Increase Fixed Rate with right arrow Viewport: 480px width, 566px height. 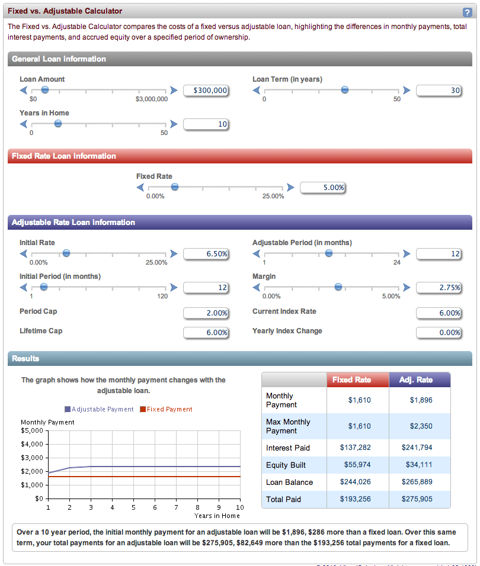pyautogui.click(x=290, y=186)
